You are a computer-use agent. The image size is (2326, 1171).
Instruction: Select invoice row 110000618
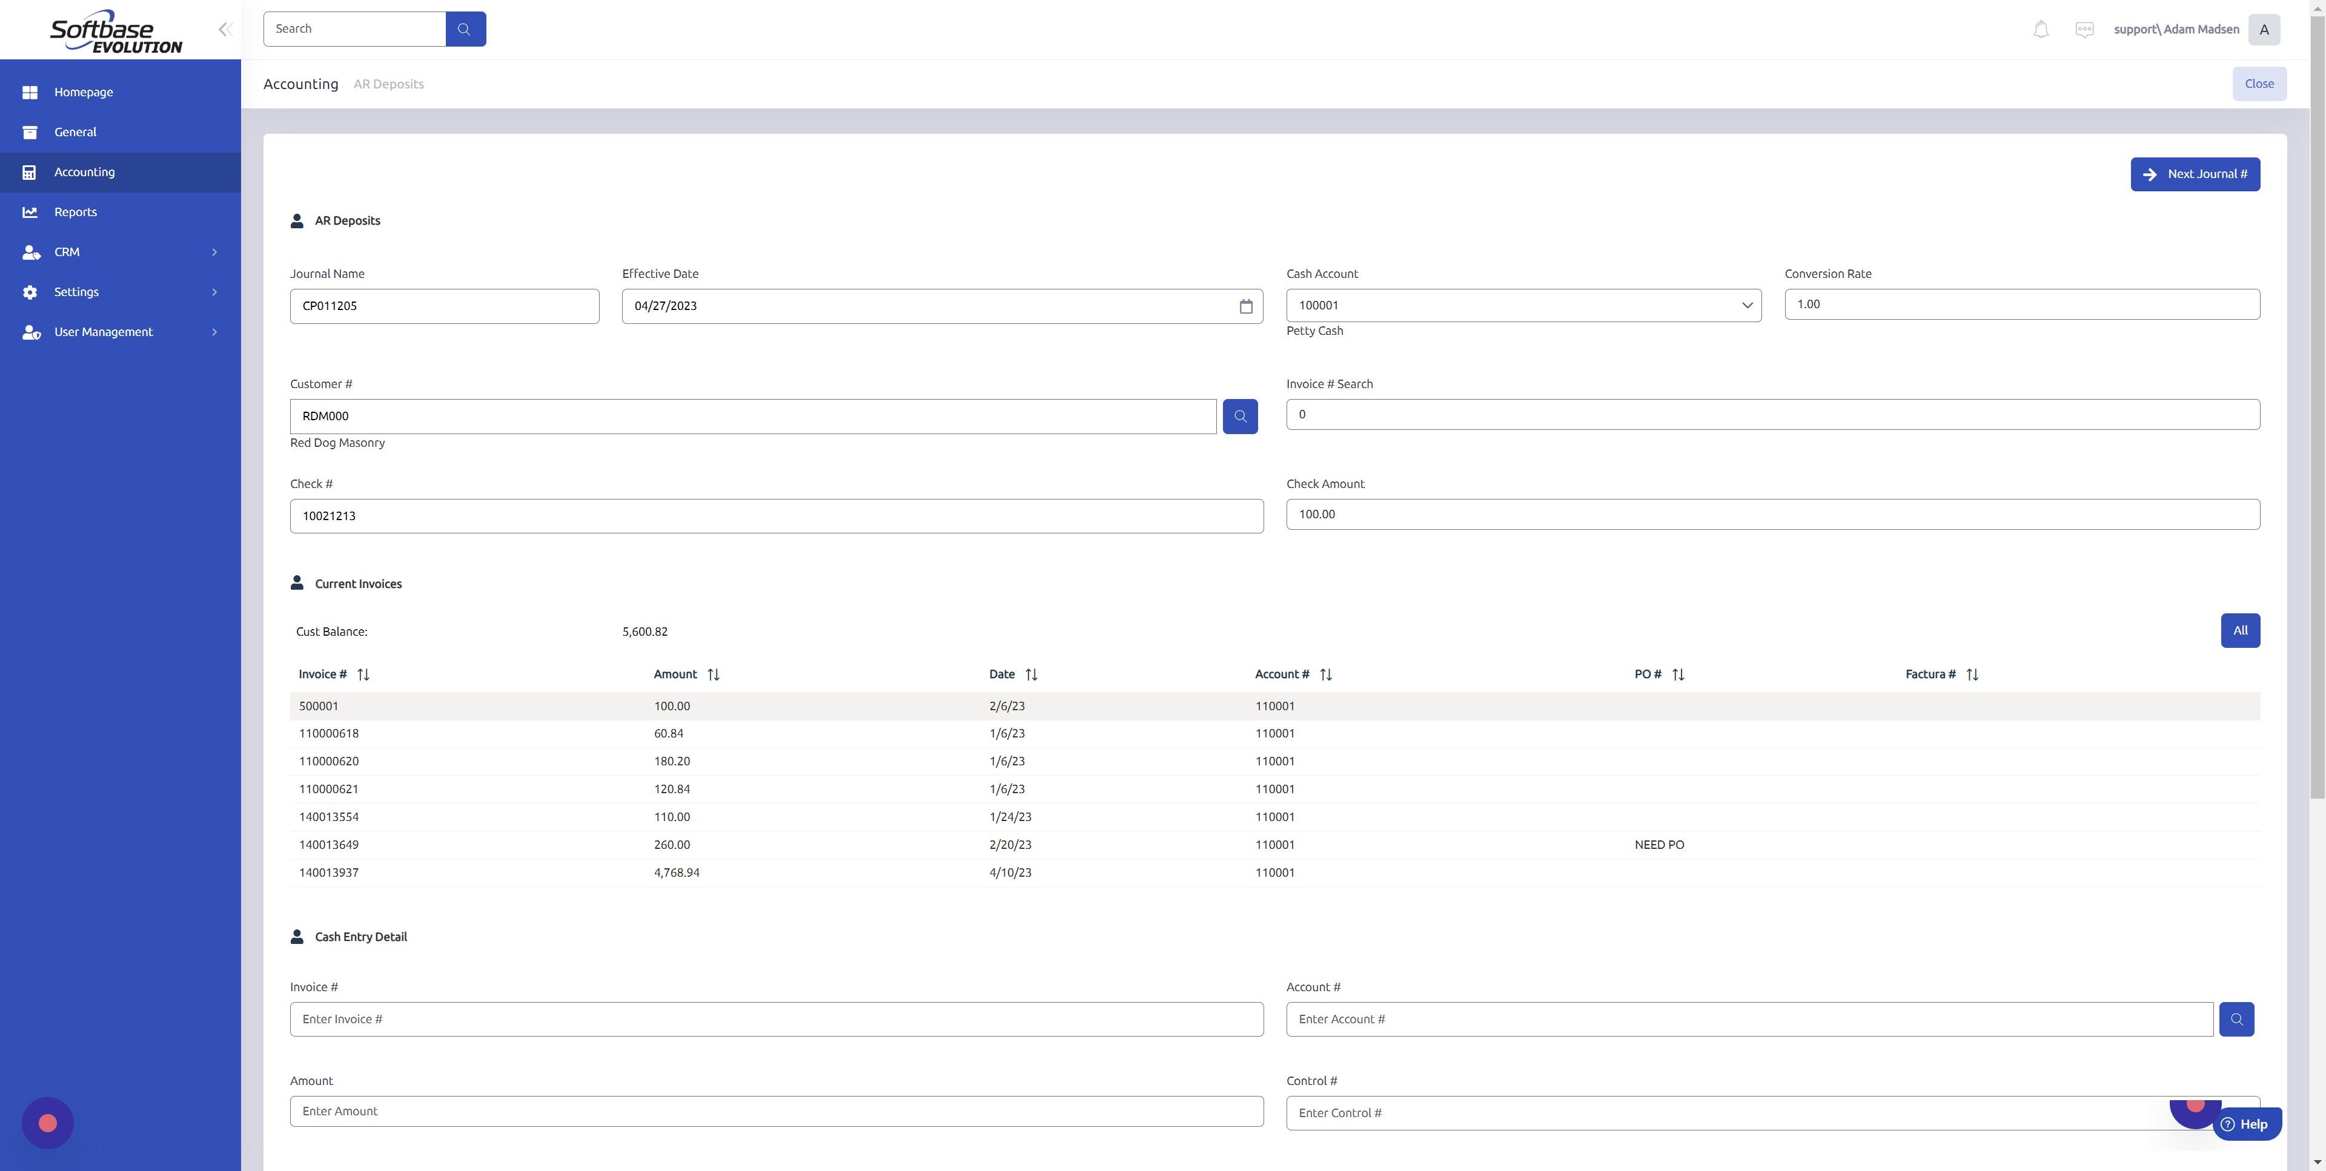pos(1275,734)
